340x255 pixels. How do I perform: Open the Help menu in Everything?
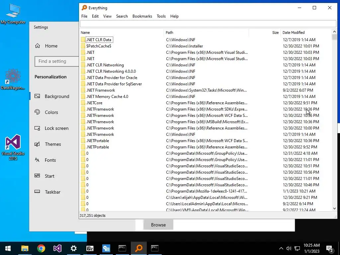(174, 16)
